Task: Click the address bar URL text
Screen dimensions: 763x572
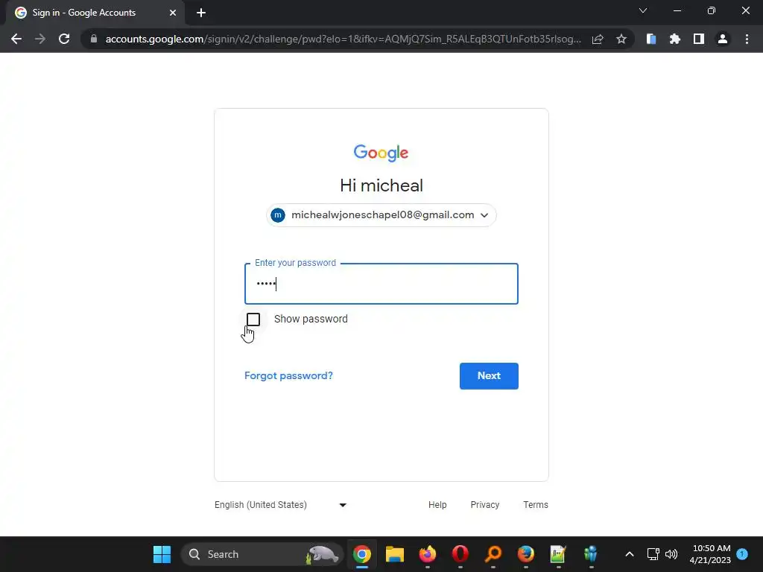Action: pyautogui.click(x=343, y=39)
